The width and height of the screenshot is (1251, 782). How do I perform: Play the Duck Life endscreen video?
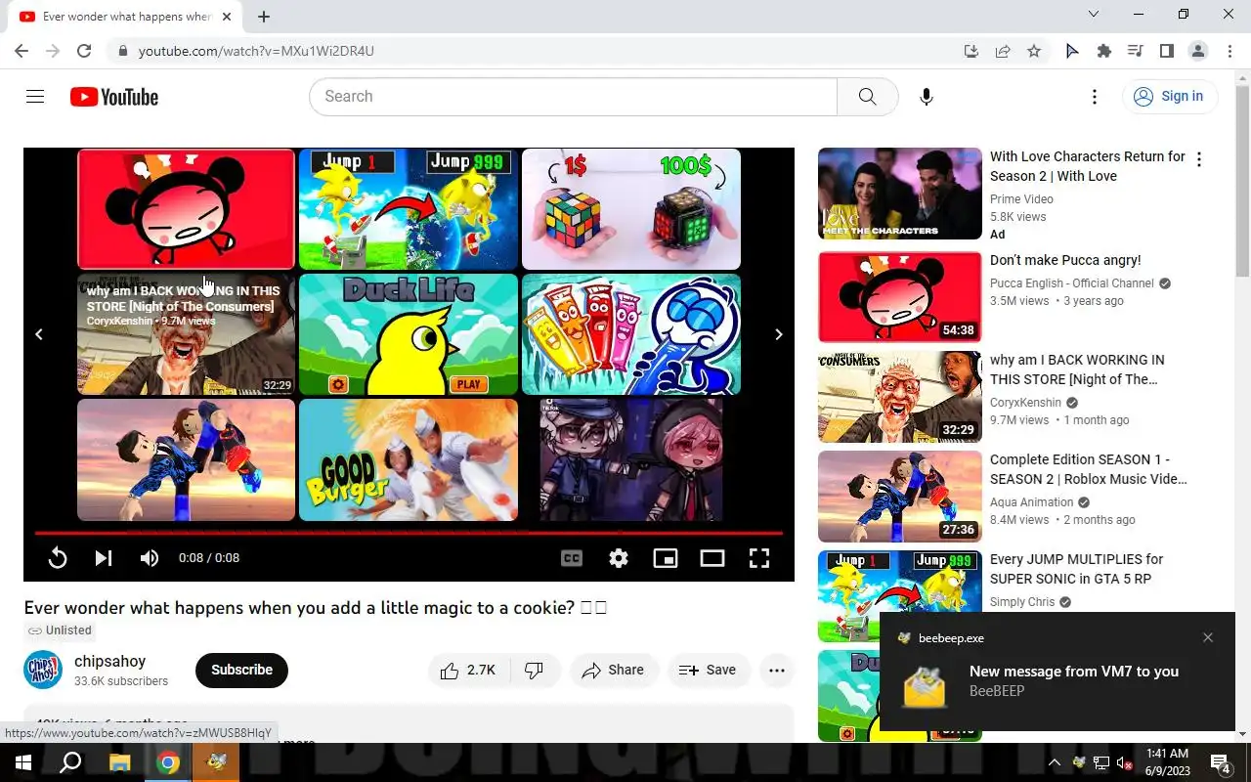click(409, 334)
